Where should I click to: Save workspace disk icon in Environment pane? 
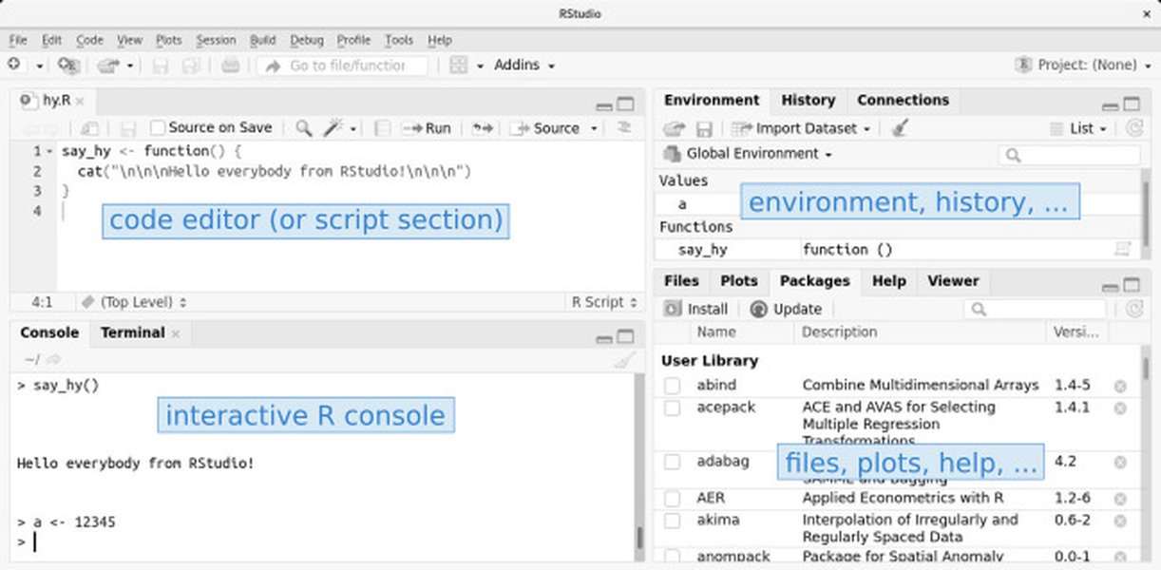pos(704,128)
